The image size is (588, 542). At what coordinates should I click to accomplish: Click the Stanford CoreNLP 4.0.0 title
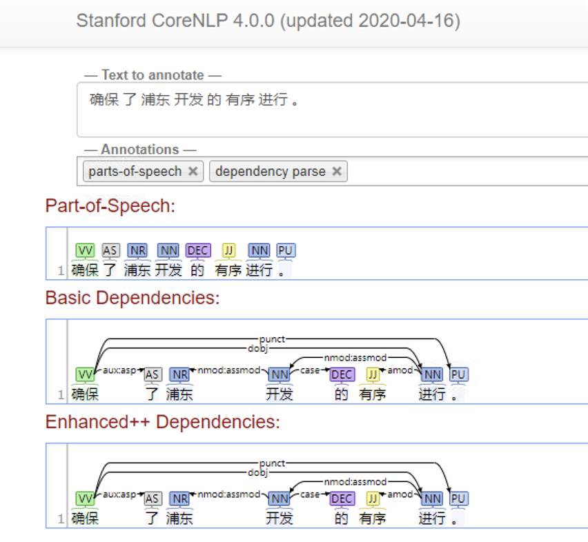click(x=268, y=21)
